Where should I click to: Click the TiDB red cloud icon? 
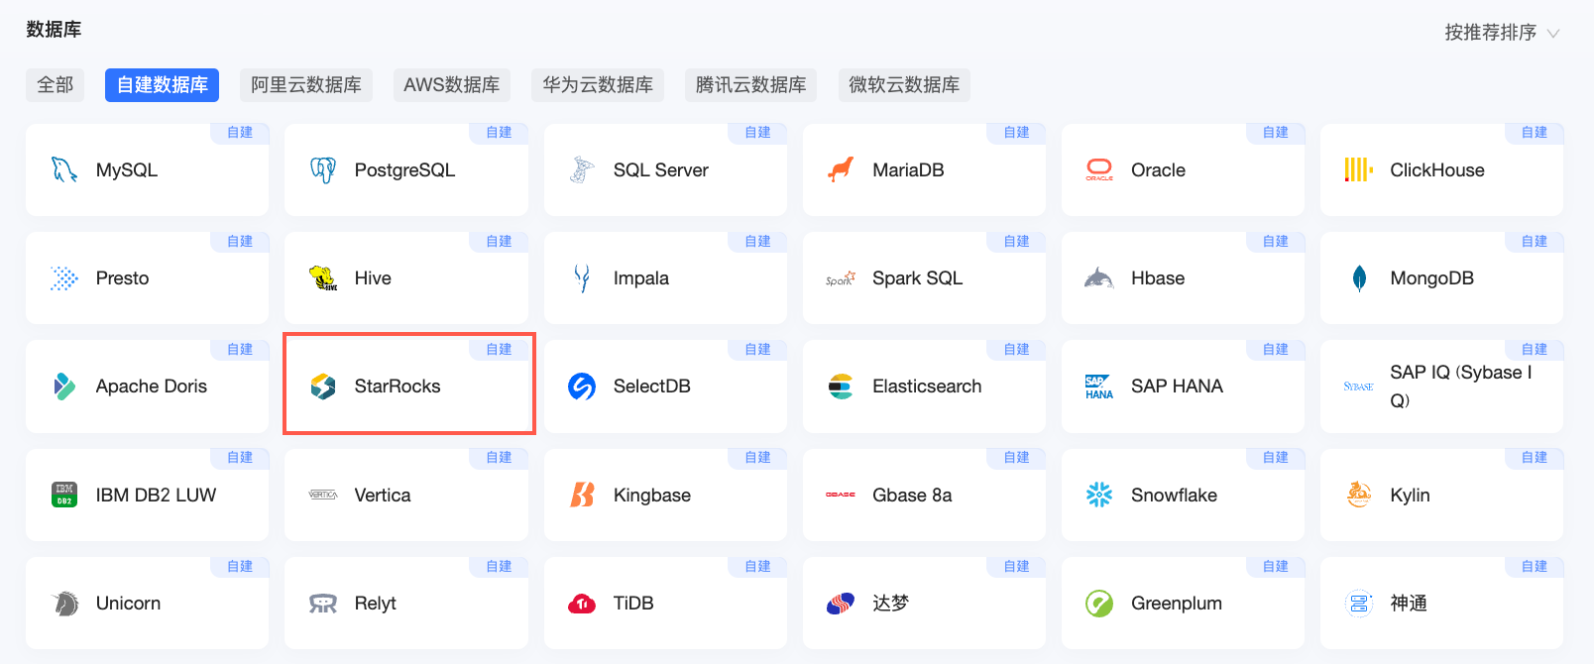tap(582, 604)
